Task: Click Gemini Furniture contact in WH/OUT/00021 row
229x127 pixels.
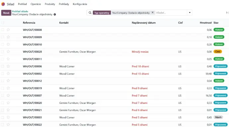Action: pos(78,110)
